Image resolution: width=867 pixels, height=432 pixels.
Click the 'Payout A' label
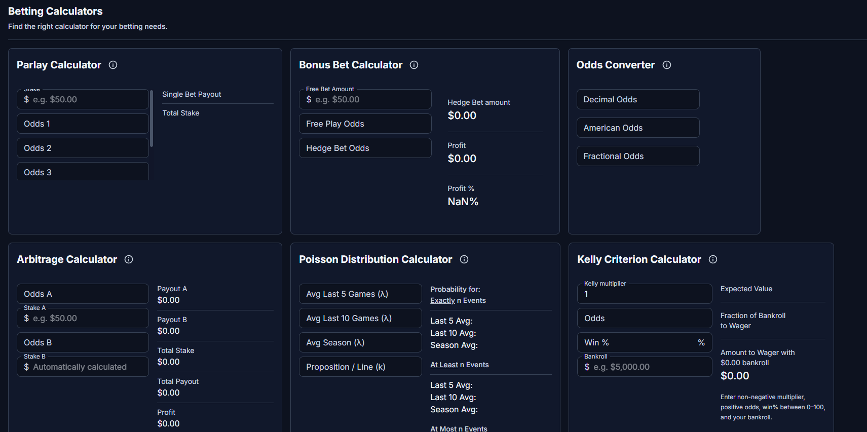click(172, 289)
